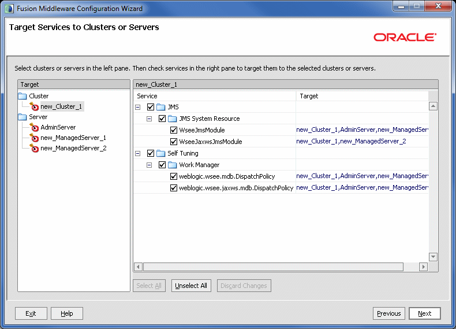Click the 'WseeJaxwsJmsModule' service name
This screenshot has width=456, height=329.
pyautogui.click(x=211, y=142)
